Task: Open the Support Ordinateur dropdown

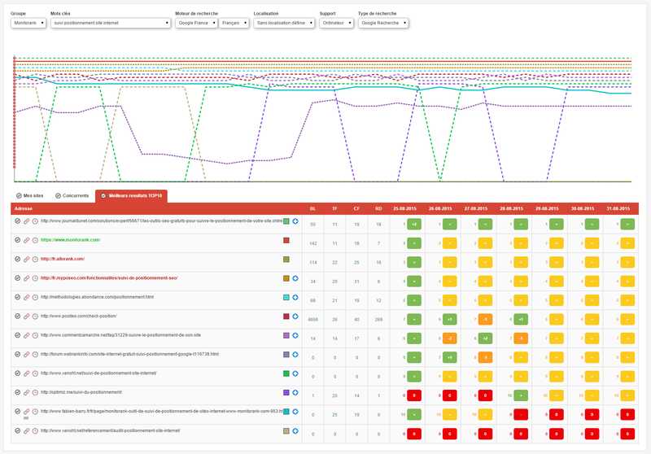Action: (x=336, y=24)
